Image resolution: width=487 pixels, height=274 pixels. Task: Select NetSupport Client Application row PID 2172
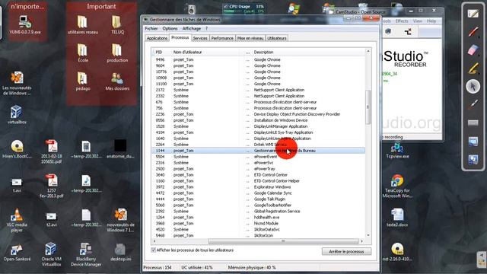pyautogui.click(x=258, y=90)
